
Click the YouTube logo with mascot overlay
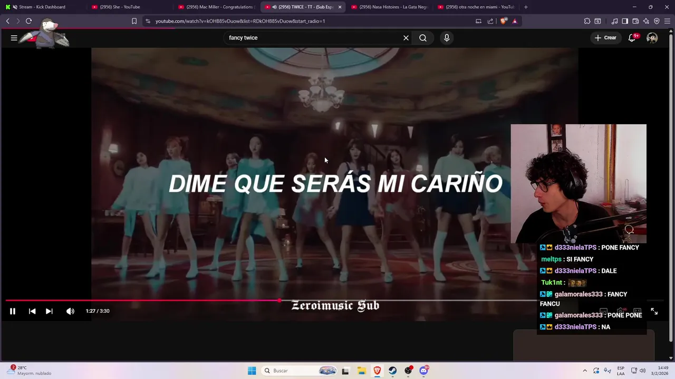click(x=45, y=36)
